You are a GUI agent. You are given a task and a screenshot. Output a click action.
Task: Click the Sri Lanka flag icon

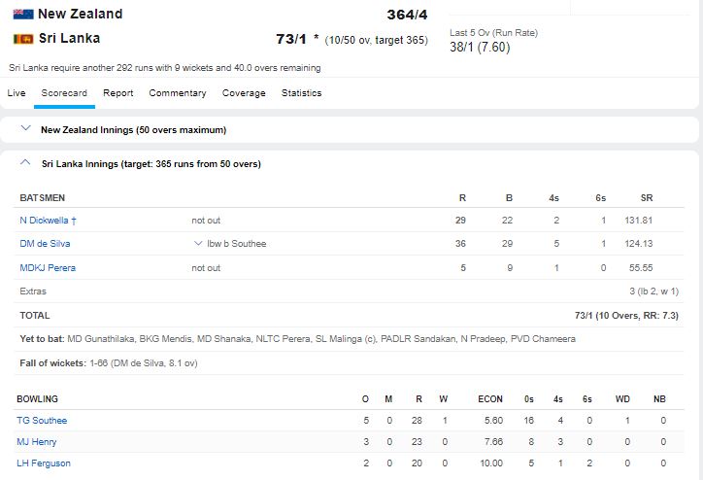[x=22, y=39]
